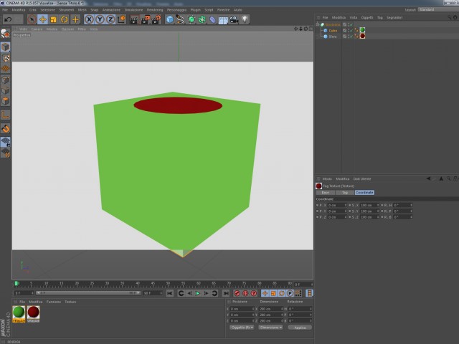
Task: Select red texture tag on Sfera
Action: pyautogui.click(x=362, y=36)
